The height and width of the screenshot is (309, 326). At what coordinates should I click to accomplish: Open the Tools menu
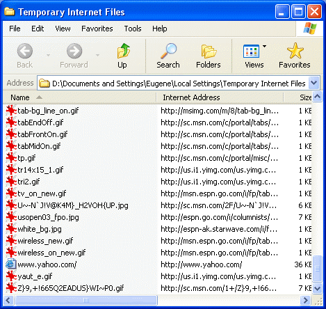click(x=133, y=29)
